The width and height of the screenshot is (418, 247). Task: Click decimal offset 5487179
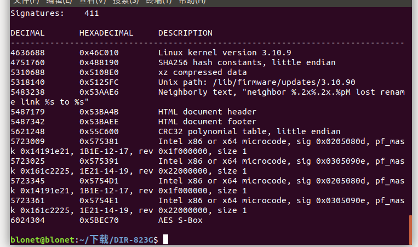click(x=27, y=112)
